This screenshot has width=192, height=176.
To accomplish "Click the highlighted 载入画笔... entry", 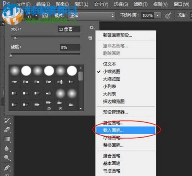I will 126,130.
